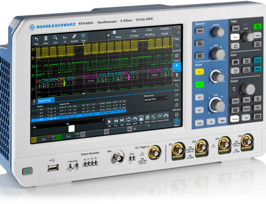266x204 pixels.
Task: Open the C2 2 V/ channel label
Action: (x=68, y=136)
